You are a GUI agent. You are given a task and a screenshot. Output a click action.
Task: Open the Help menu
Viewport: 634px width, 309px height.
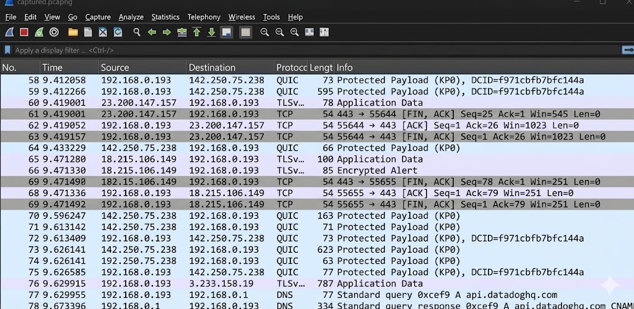[295, 17]
